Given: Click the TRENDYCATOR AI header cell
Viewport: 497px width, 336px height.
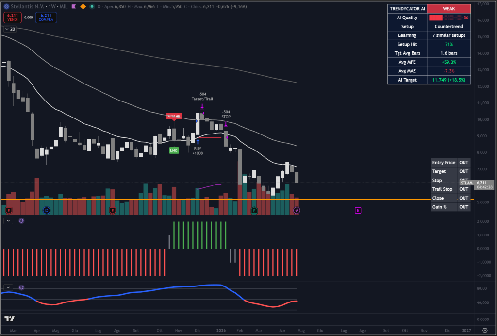Looking at the screenshot, I should (x=407, y=9).
